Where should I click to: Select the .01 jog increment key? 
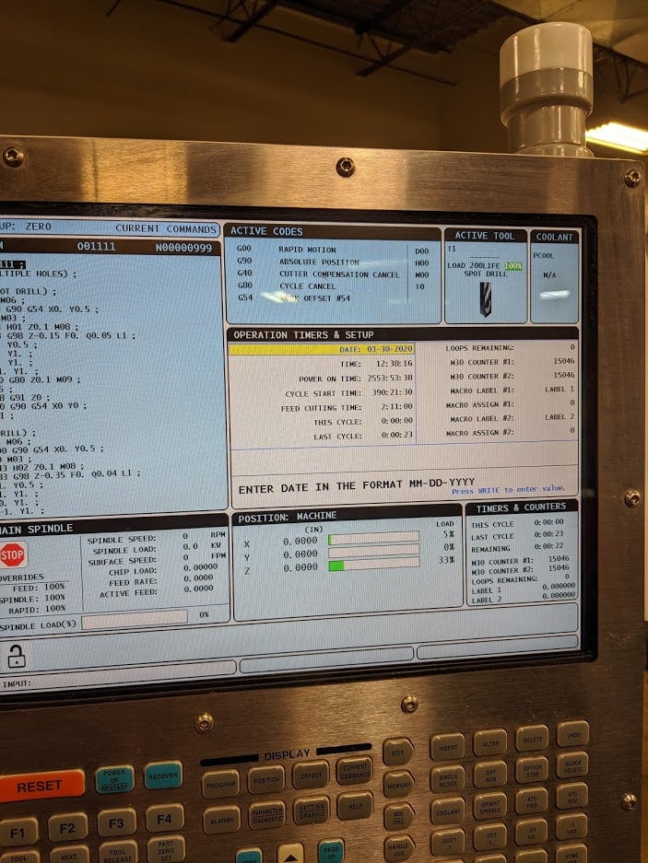(532, 833)
